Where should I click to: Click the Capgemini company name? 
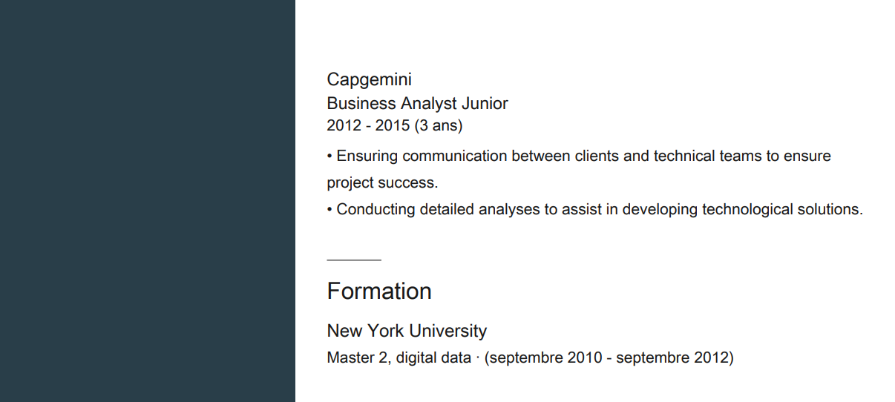point(369,80)
